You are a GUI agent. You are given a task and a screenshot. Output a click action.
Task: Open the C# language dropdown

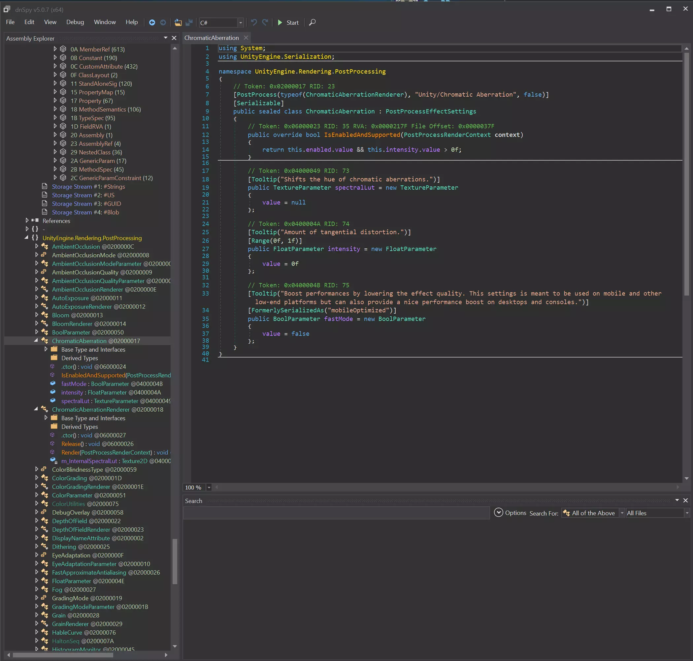tap(240, 23)
